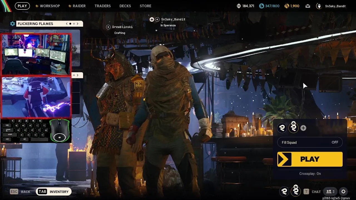
Task: Open the STORE tab
Action: pos(145,6)
